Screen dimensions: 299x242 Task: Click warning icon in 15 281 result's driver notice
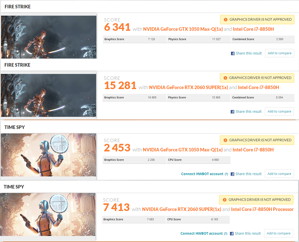[x=225, y=78]
